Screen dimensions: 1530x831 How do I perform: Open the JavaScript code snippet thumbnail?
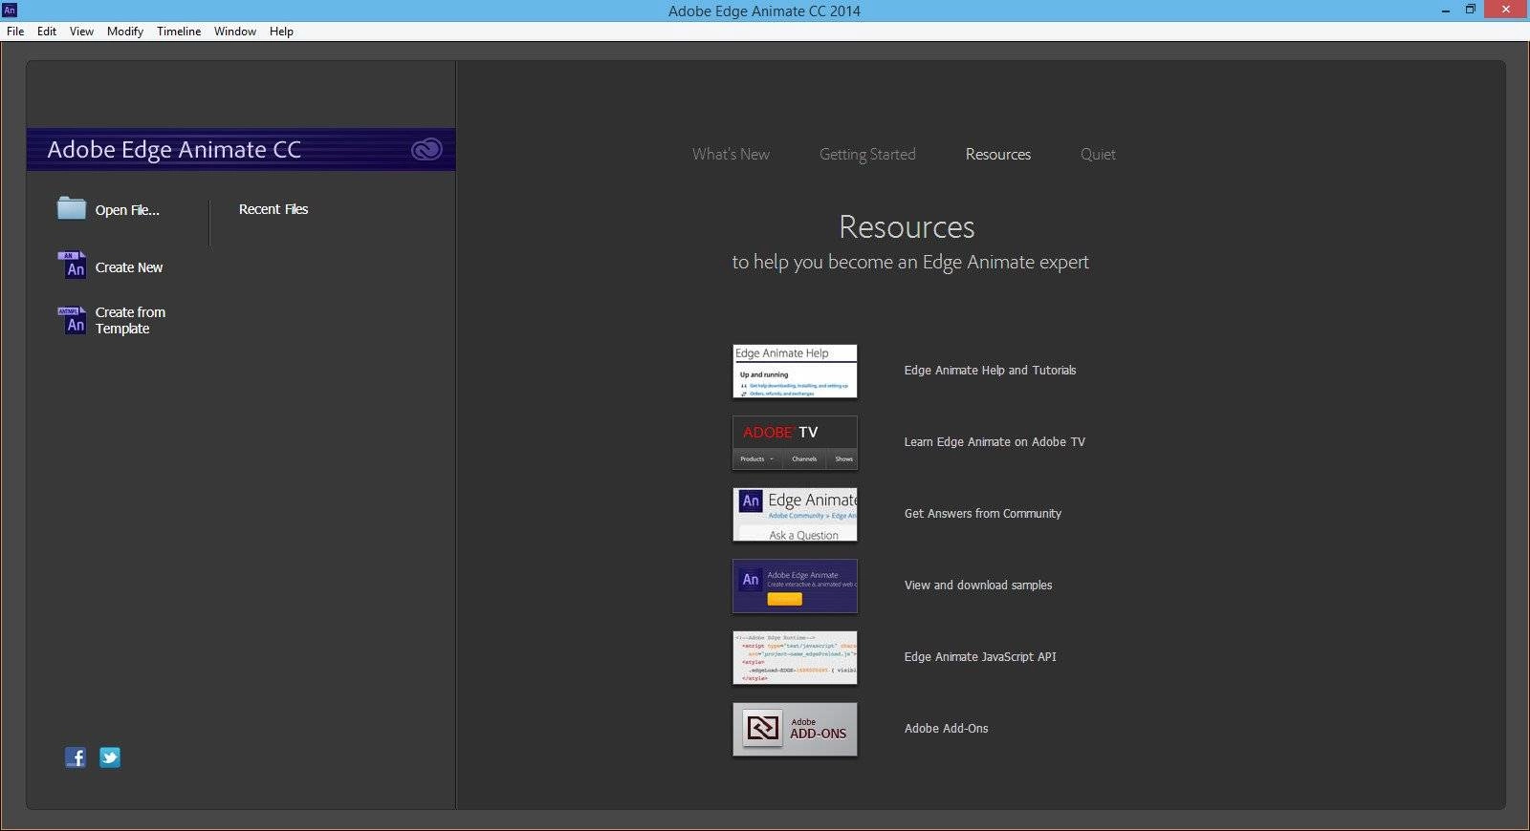click(795, 657)
